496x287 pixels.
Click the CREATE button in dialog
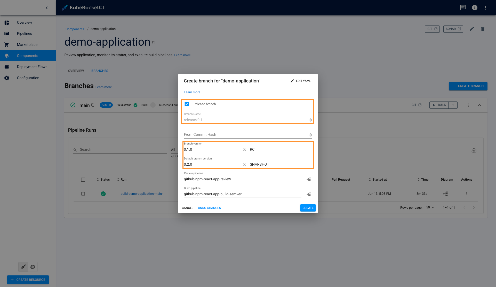pyautogui.click(x=308, y=208)
